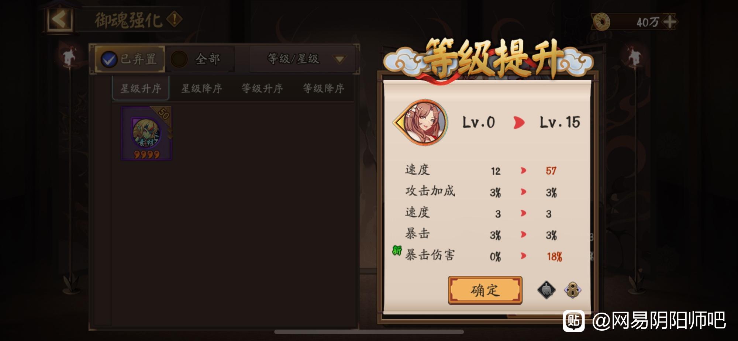Tap the 新 badge beside 暴击伤害
The image size is (738, 341).
[x=397, y=251]
